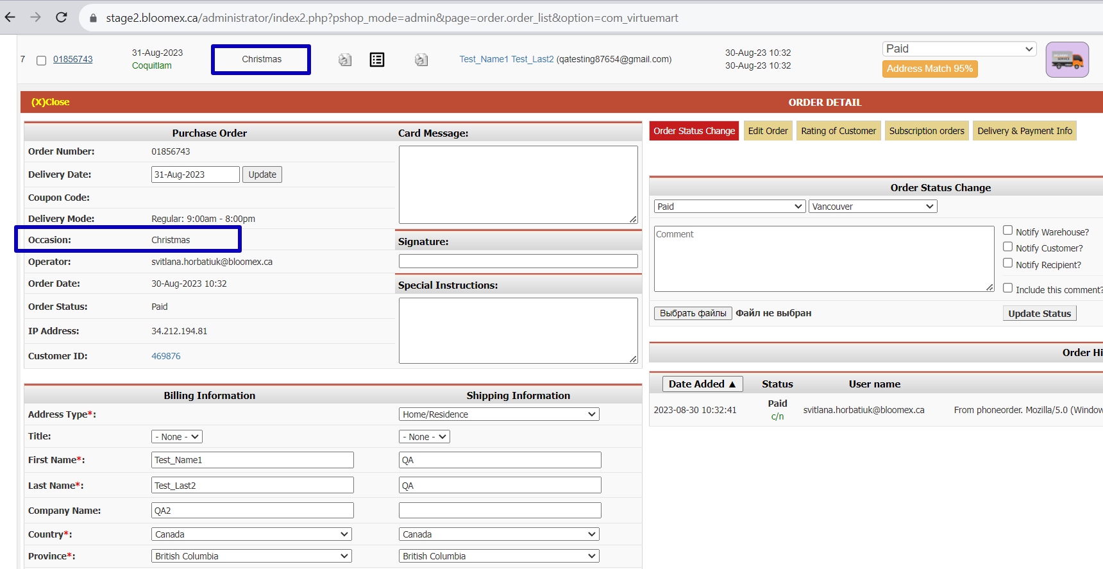This screenshot has width=1103, height=569.
Task: Reload the page with the refresh icon
Action: tap(62, 17)
